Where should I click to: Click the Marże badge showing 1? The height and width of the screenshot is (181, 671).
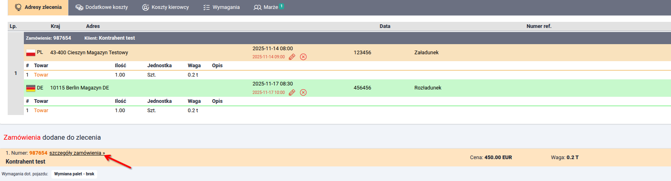point(282,6)
